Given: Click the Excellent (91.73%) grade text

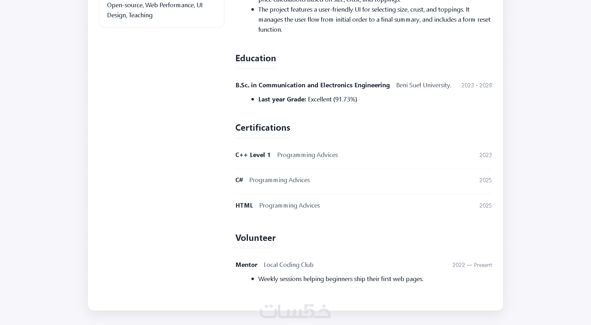Looking at the screenshot, I should (332, 99).
